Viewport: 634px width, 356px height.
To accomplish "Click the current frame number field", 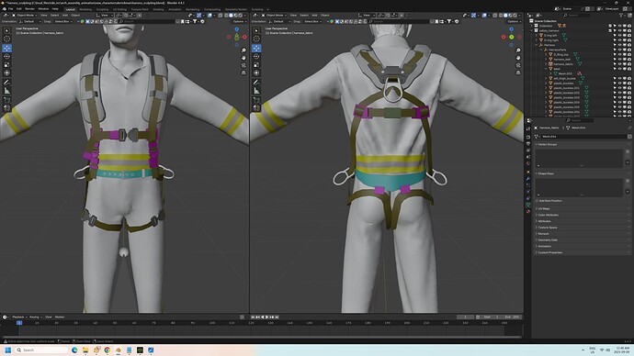I will click(465, 317).
